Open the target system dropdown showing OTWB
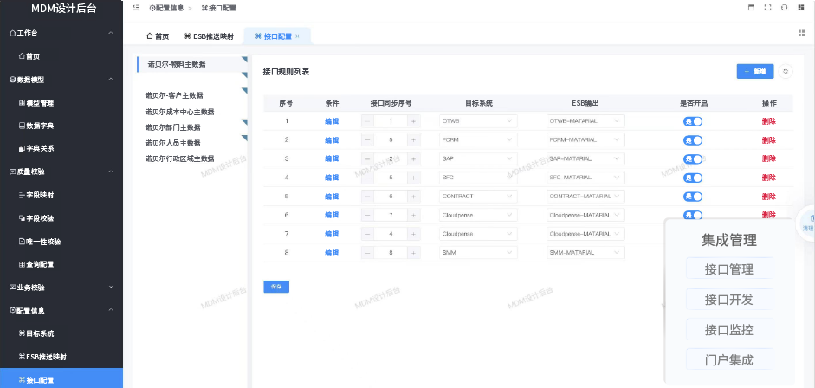Image resolution: width=815 pixels, height=388 pixels. click(476, 121)
